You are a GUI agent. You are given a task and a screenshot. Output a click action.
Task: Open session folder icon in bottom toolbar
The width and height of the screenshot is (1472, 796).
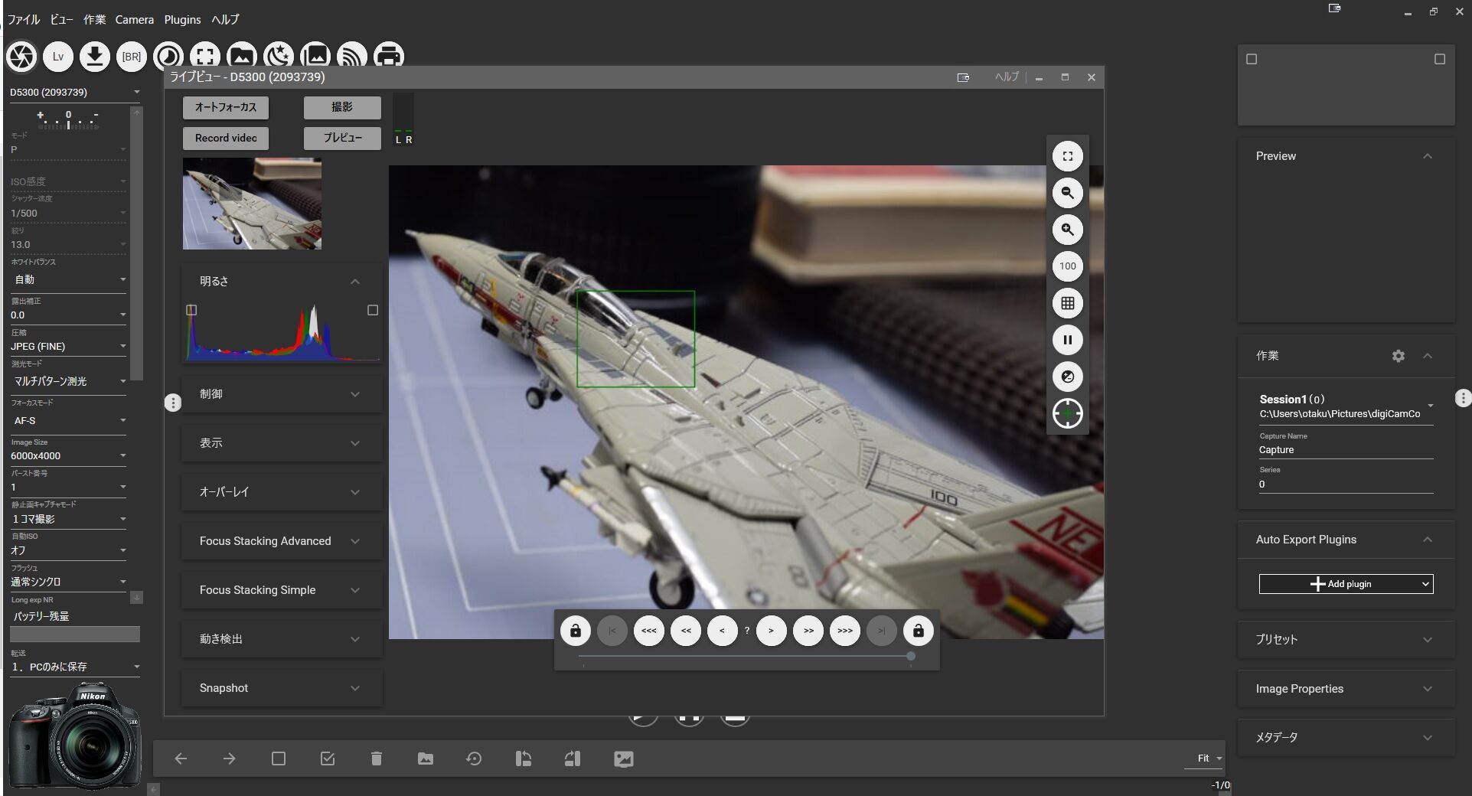click(x=426, y=758)
